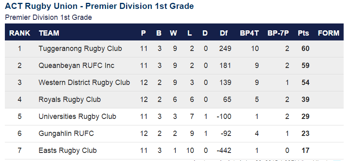Click Easts Rugby Club in the table
Image resolution: width=344 pixels, height=161 pixels.
68,150
